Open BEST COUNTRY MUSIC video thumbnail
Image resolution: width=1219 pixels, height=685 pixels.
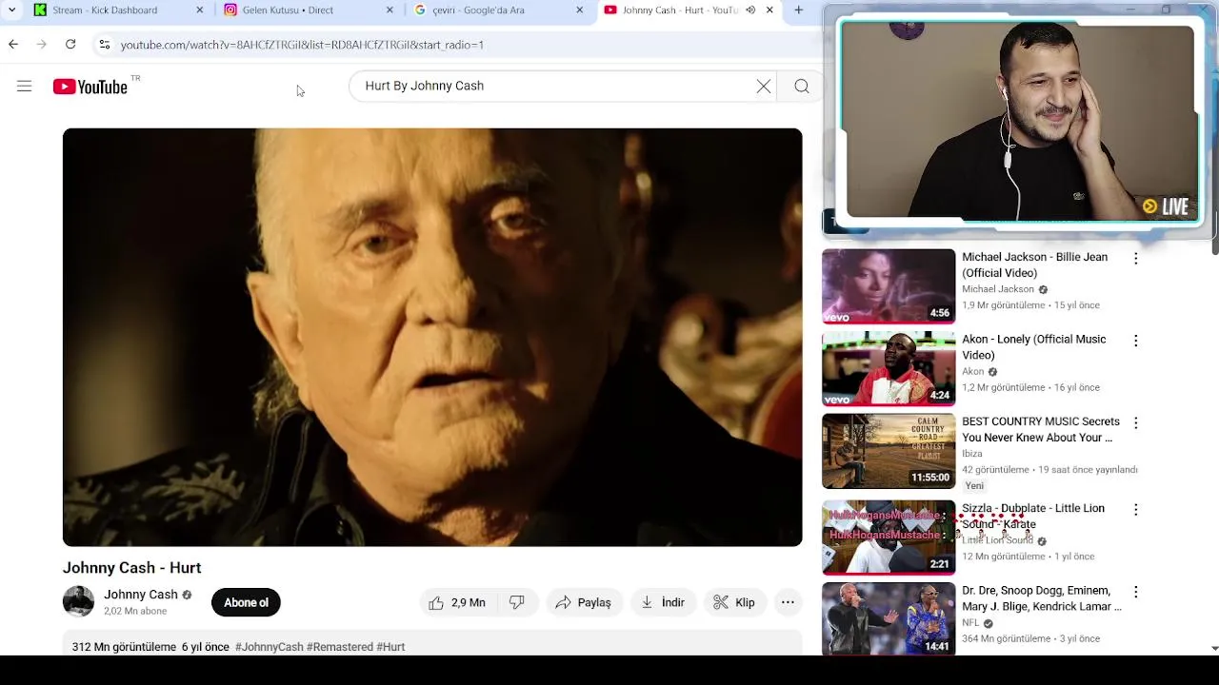889,451
